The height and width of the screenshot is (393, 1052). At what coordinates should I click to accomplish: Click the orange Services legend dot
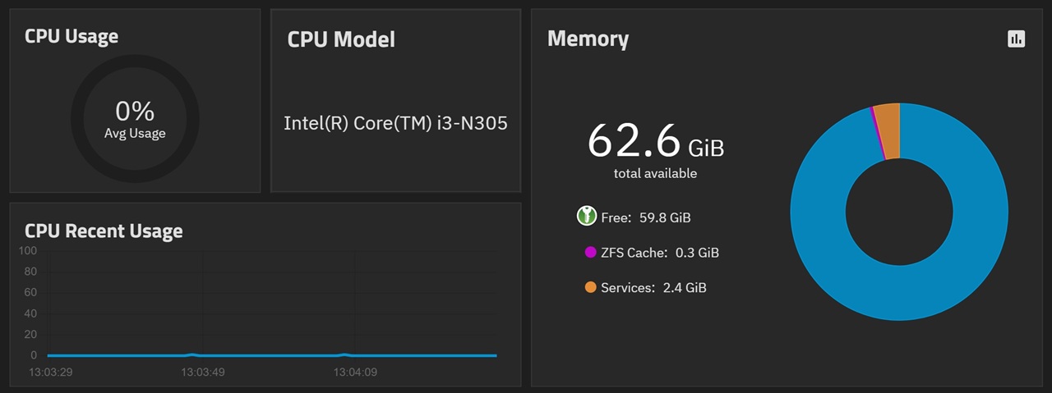tap(590, 287)
